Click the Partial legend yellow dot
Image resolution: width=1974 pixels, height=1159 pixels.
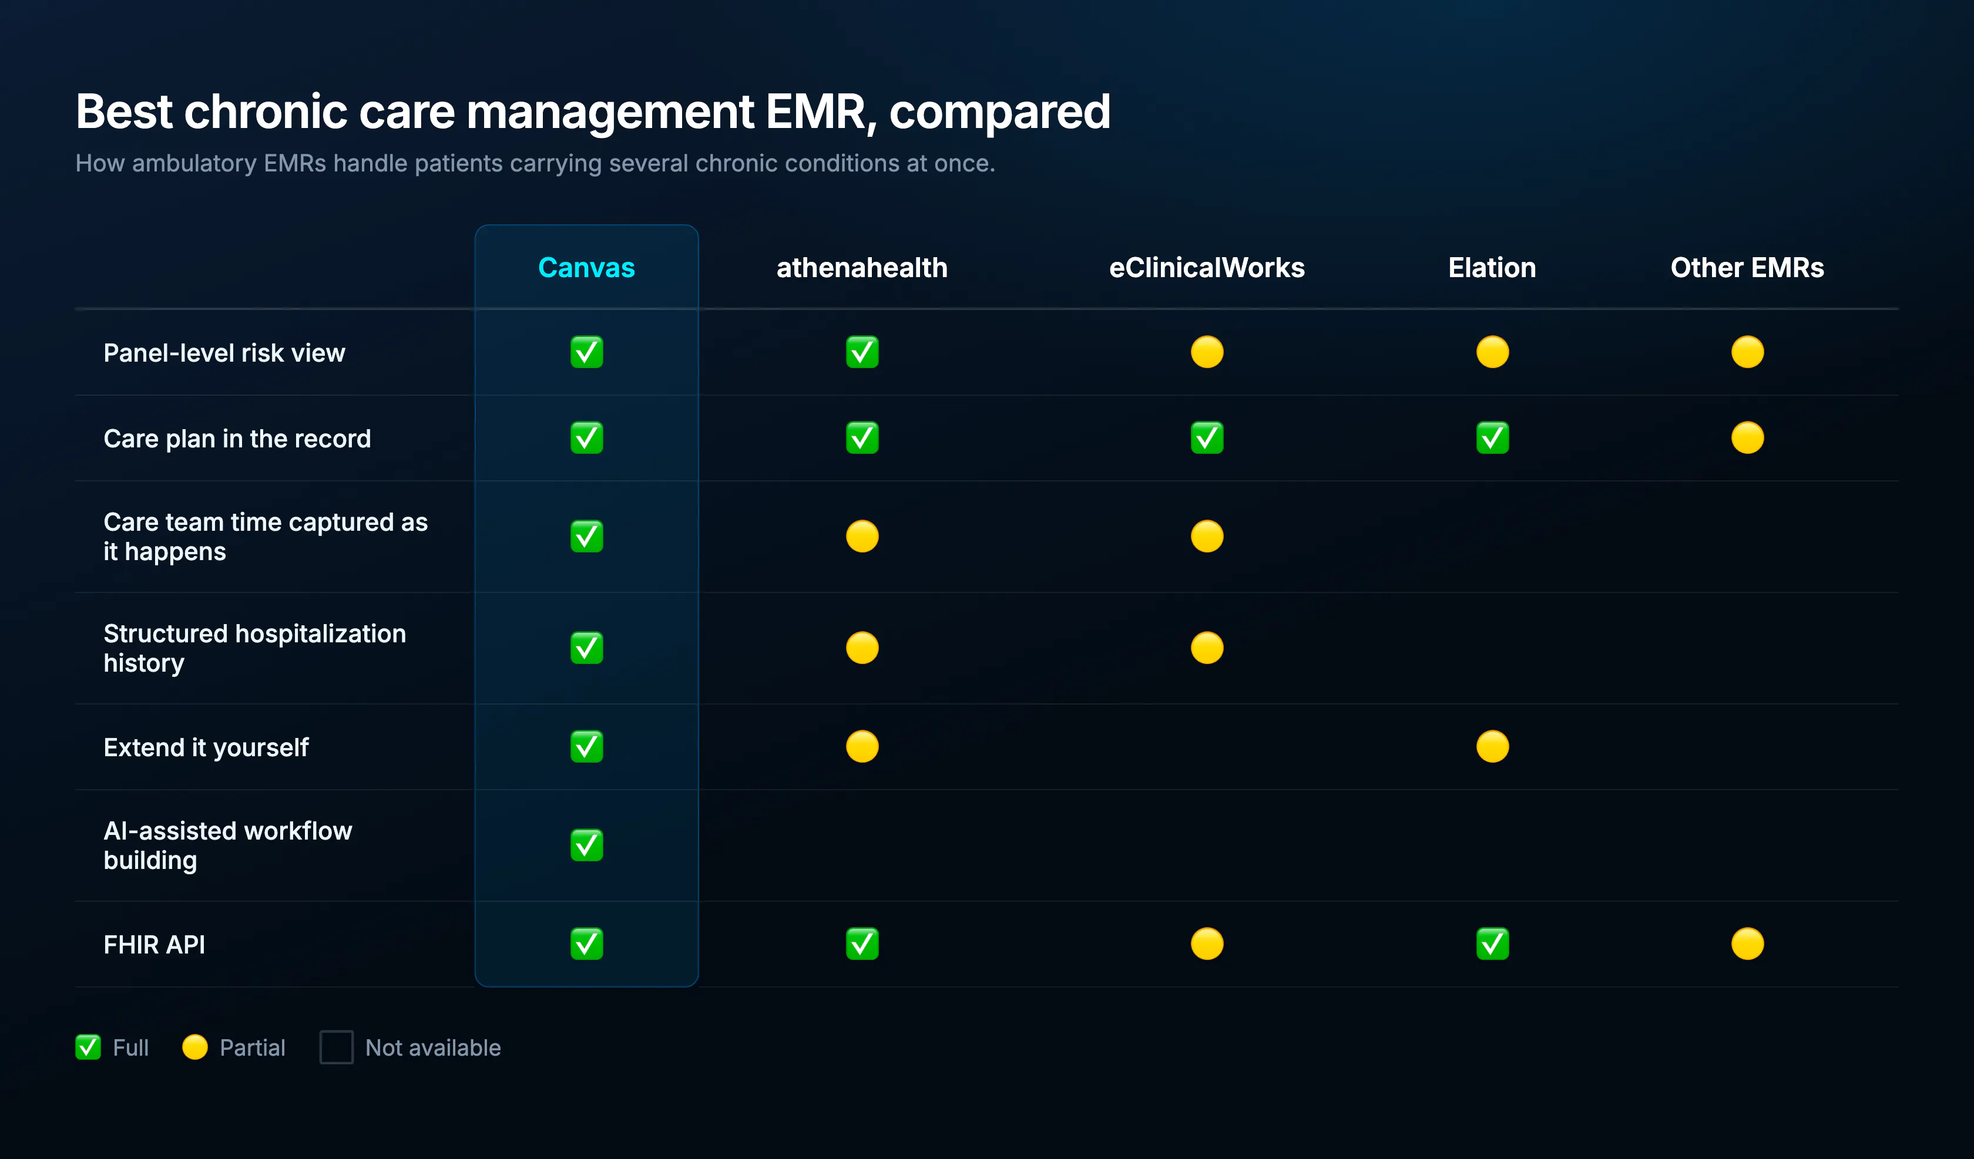195,1047
